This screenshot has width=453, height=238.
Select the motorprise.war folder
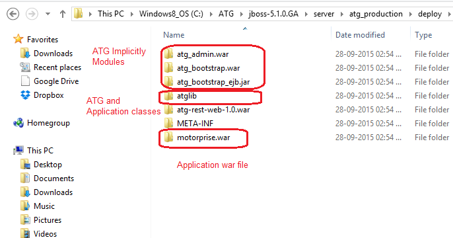(203, 138)
